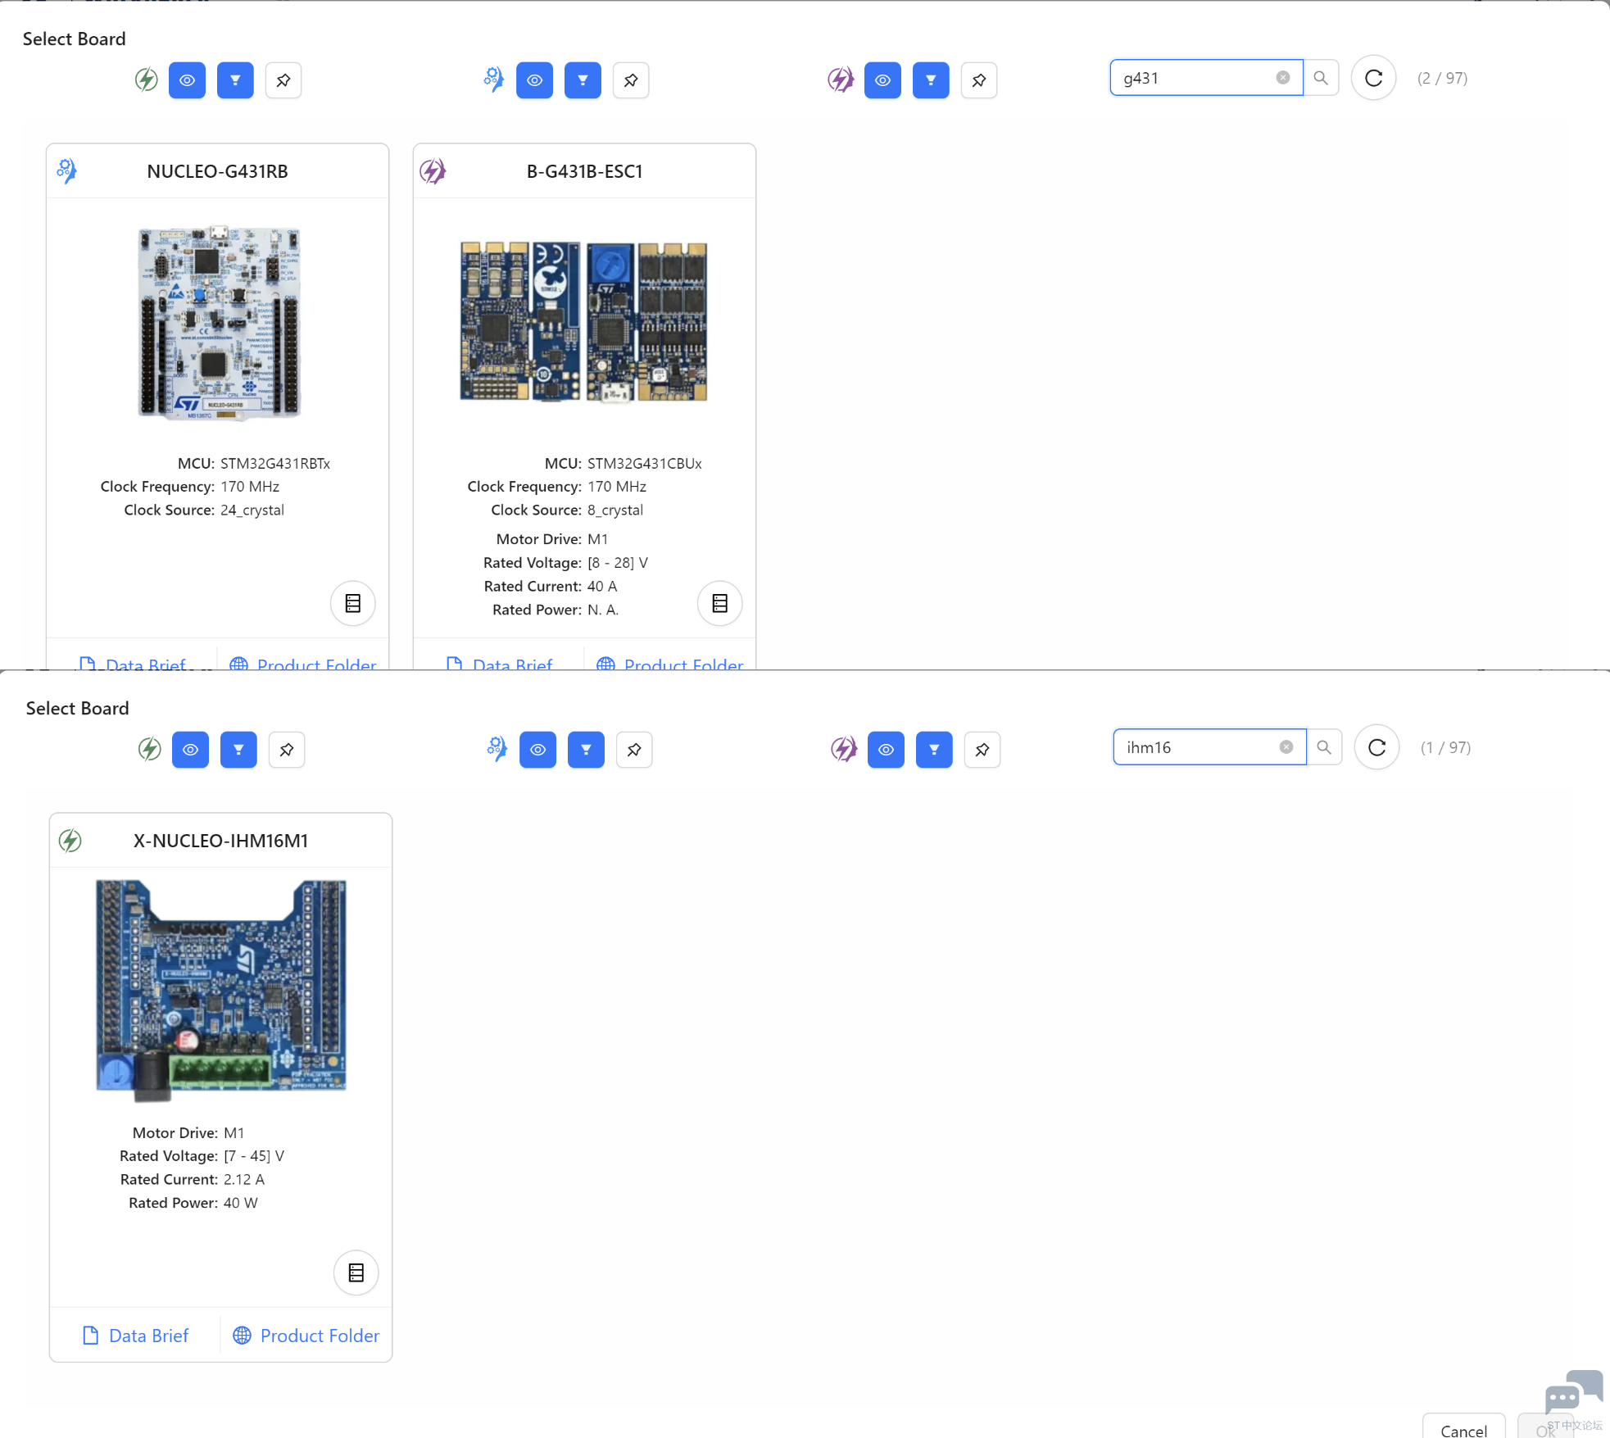
Task: Click the Rated Voltage [8 - 28] V value
Action: click(x=618, y=563)
